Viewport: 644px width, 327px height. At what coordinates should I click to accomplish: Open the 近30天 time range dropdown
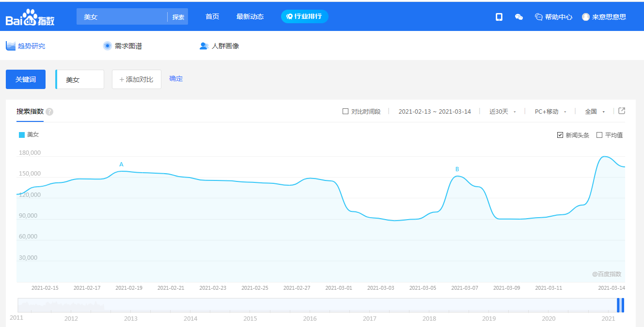(503, 112)
